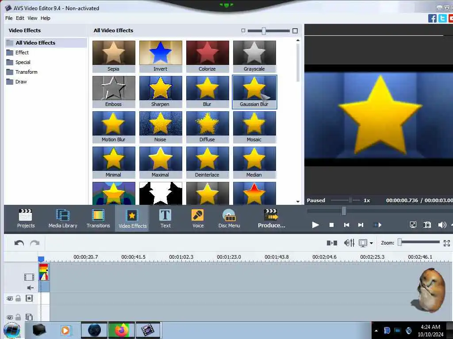Open the Disc Menu panel
Screen dimensions: 453x339
pos(229,219)
